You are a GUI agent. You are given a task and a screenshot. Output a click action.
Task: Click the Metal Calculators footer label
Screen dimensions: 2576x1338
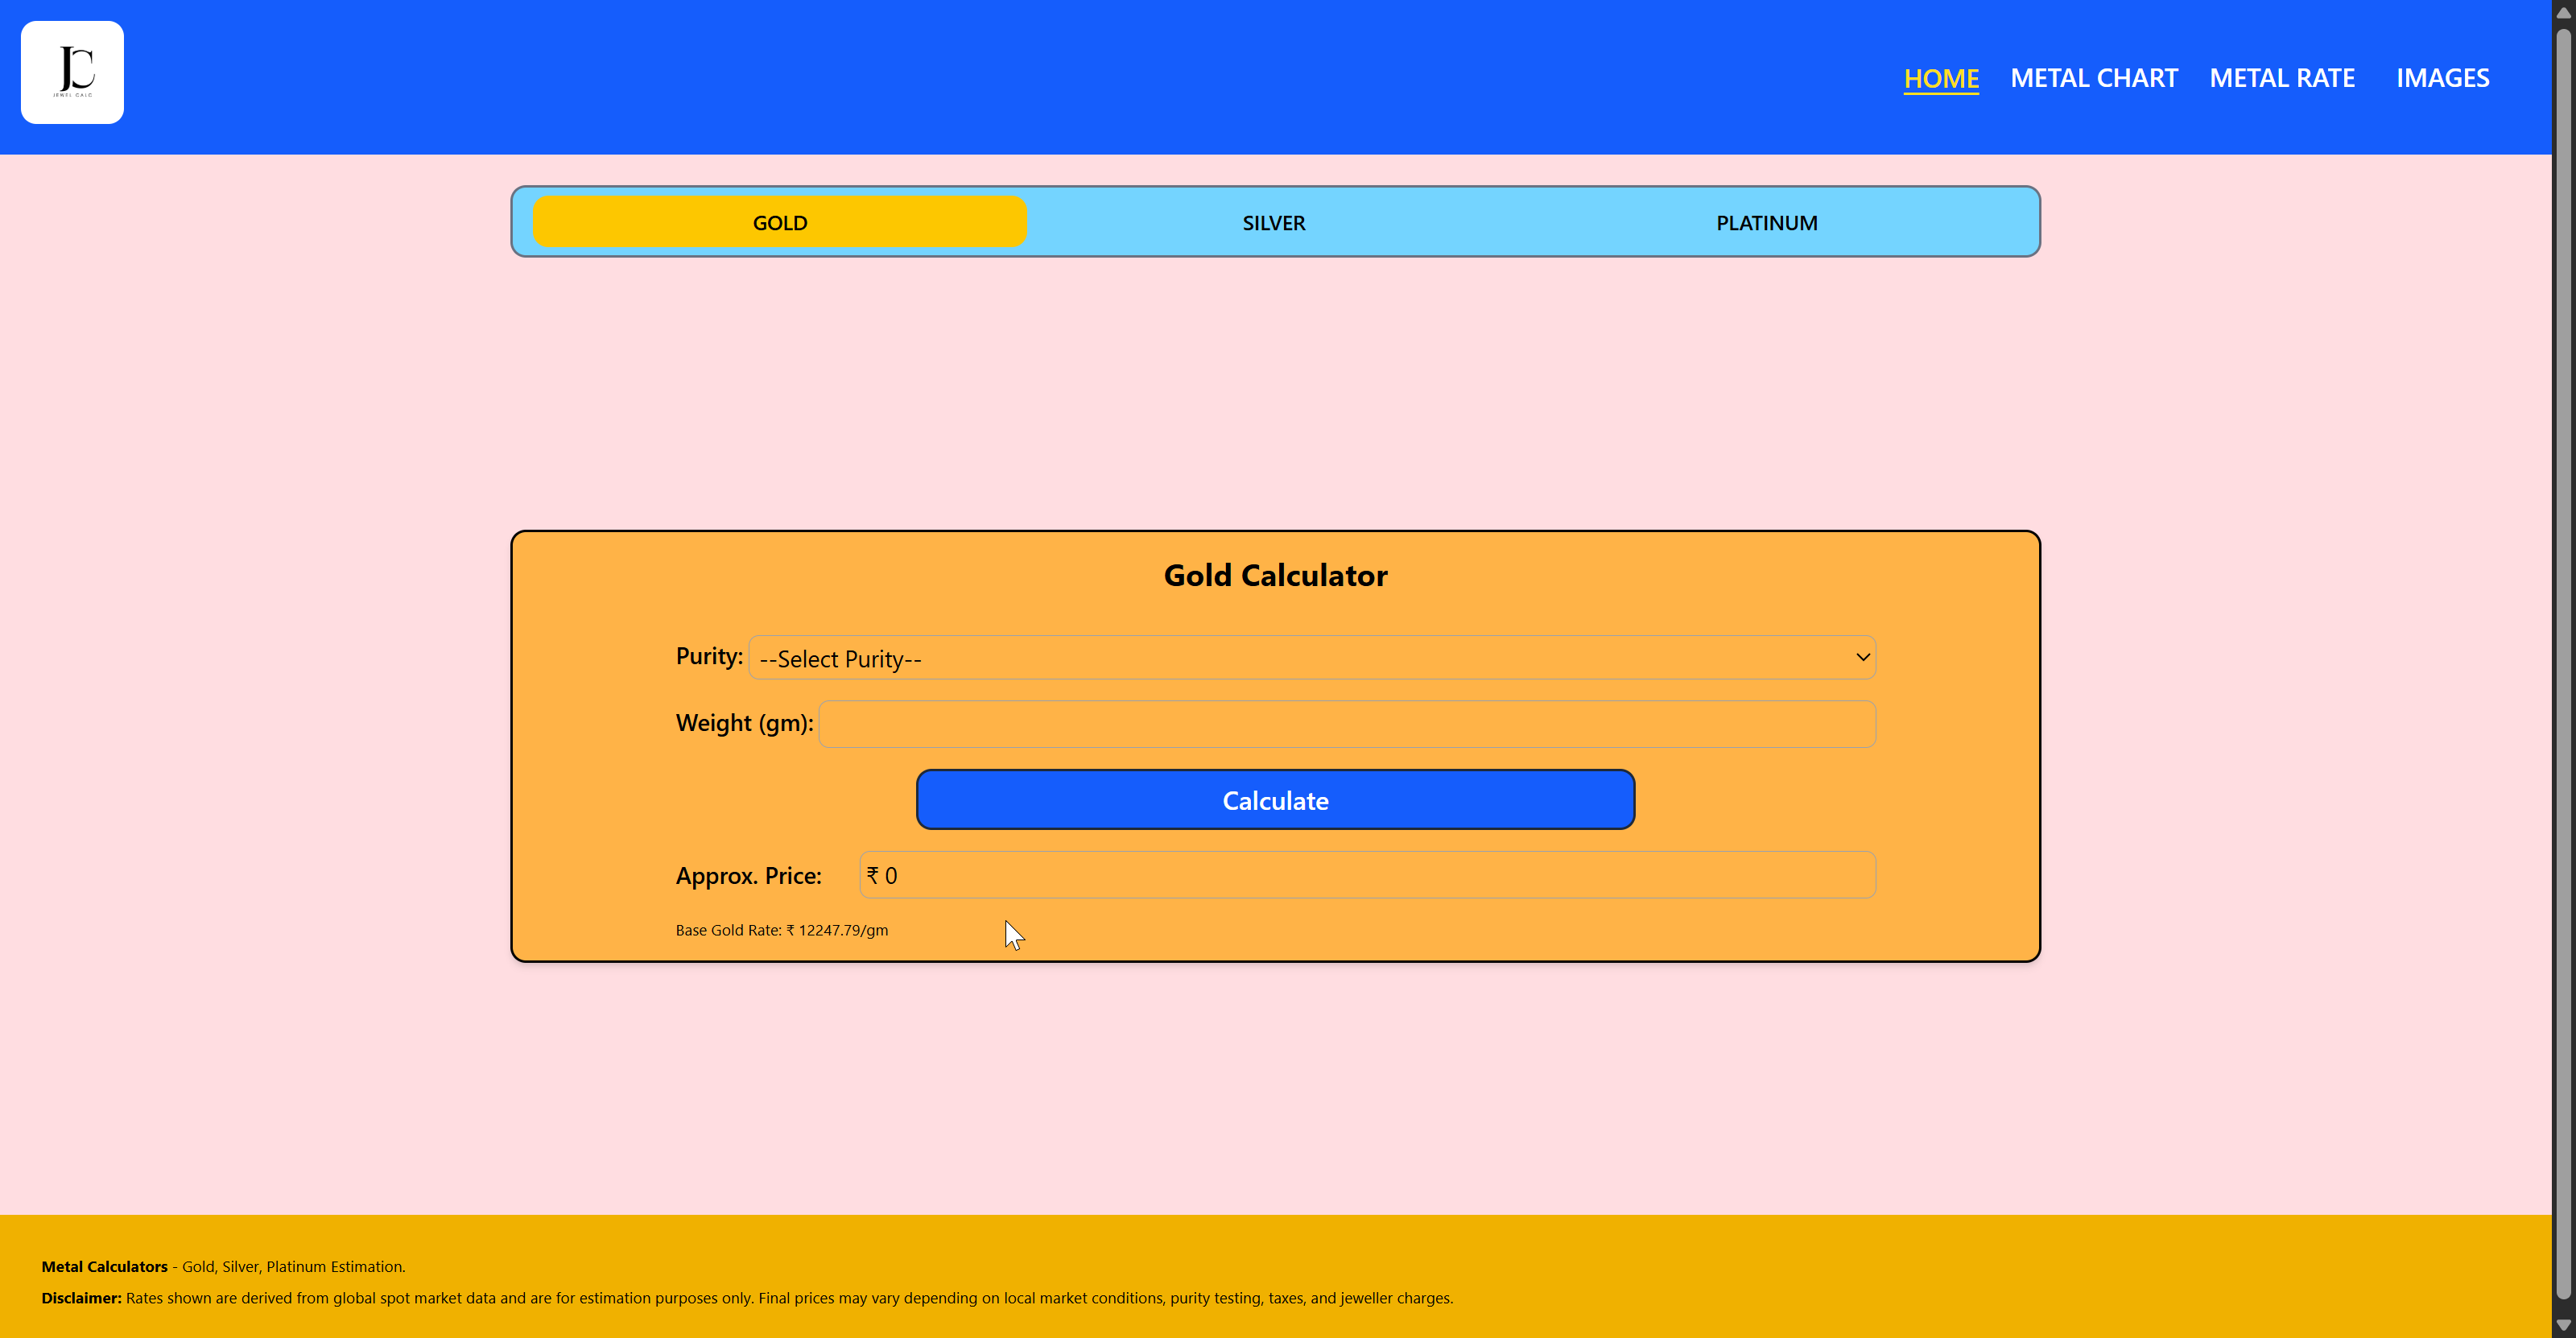point(104,1266)
